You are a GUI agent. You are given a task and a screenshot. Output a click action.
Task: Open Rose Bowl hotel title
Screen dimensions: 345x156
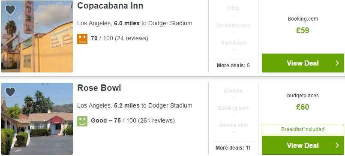(99, 88)
